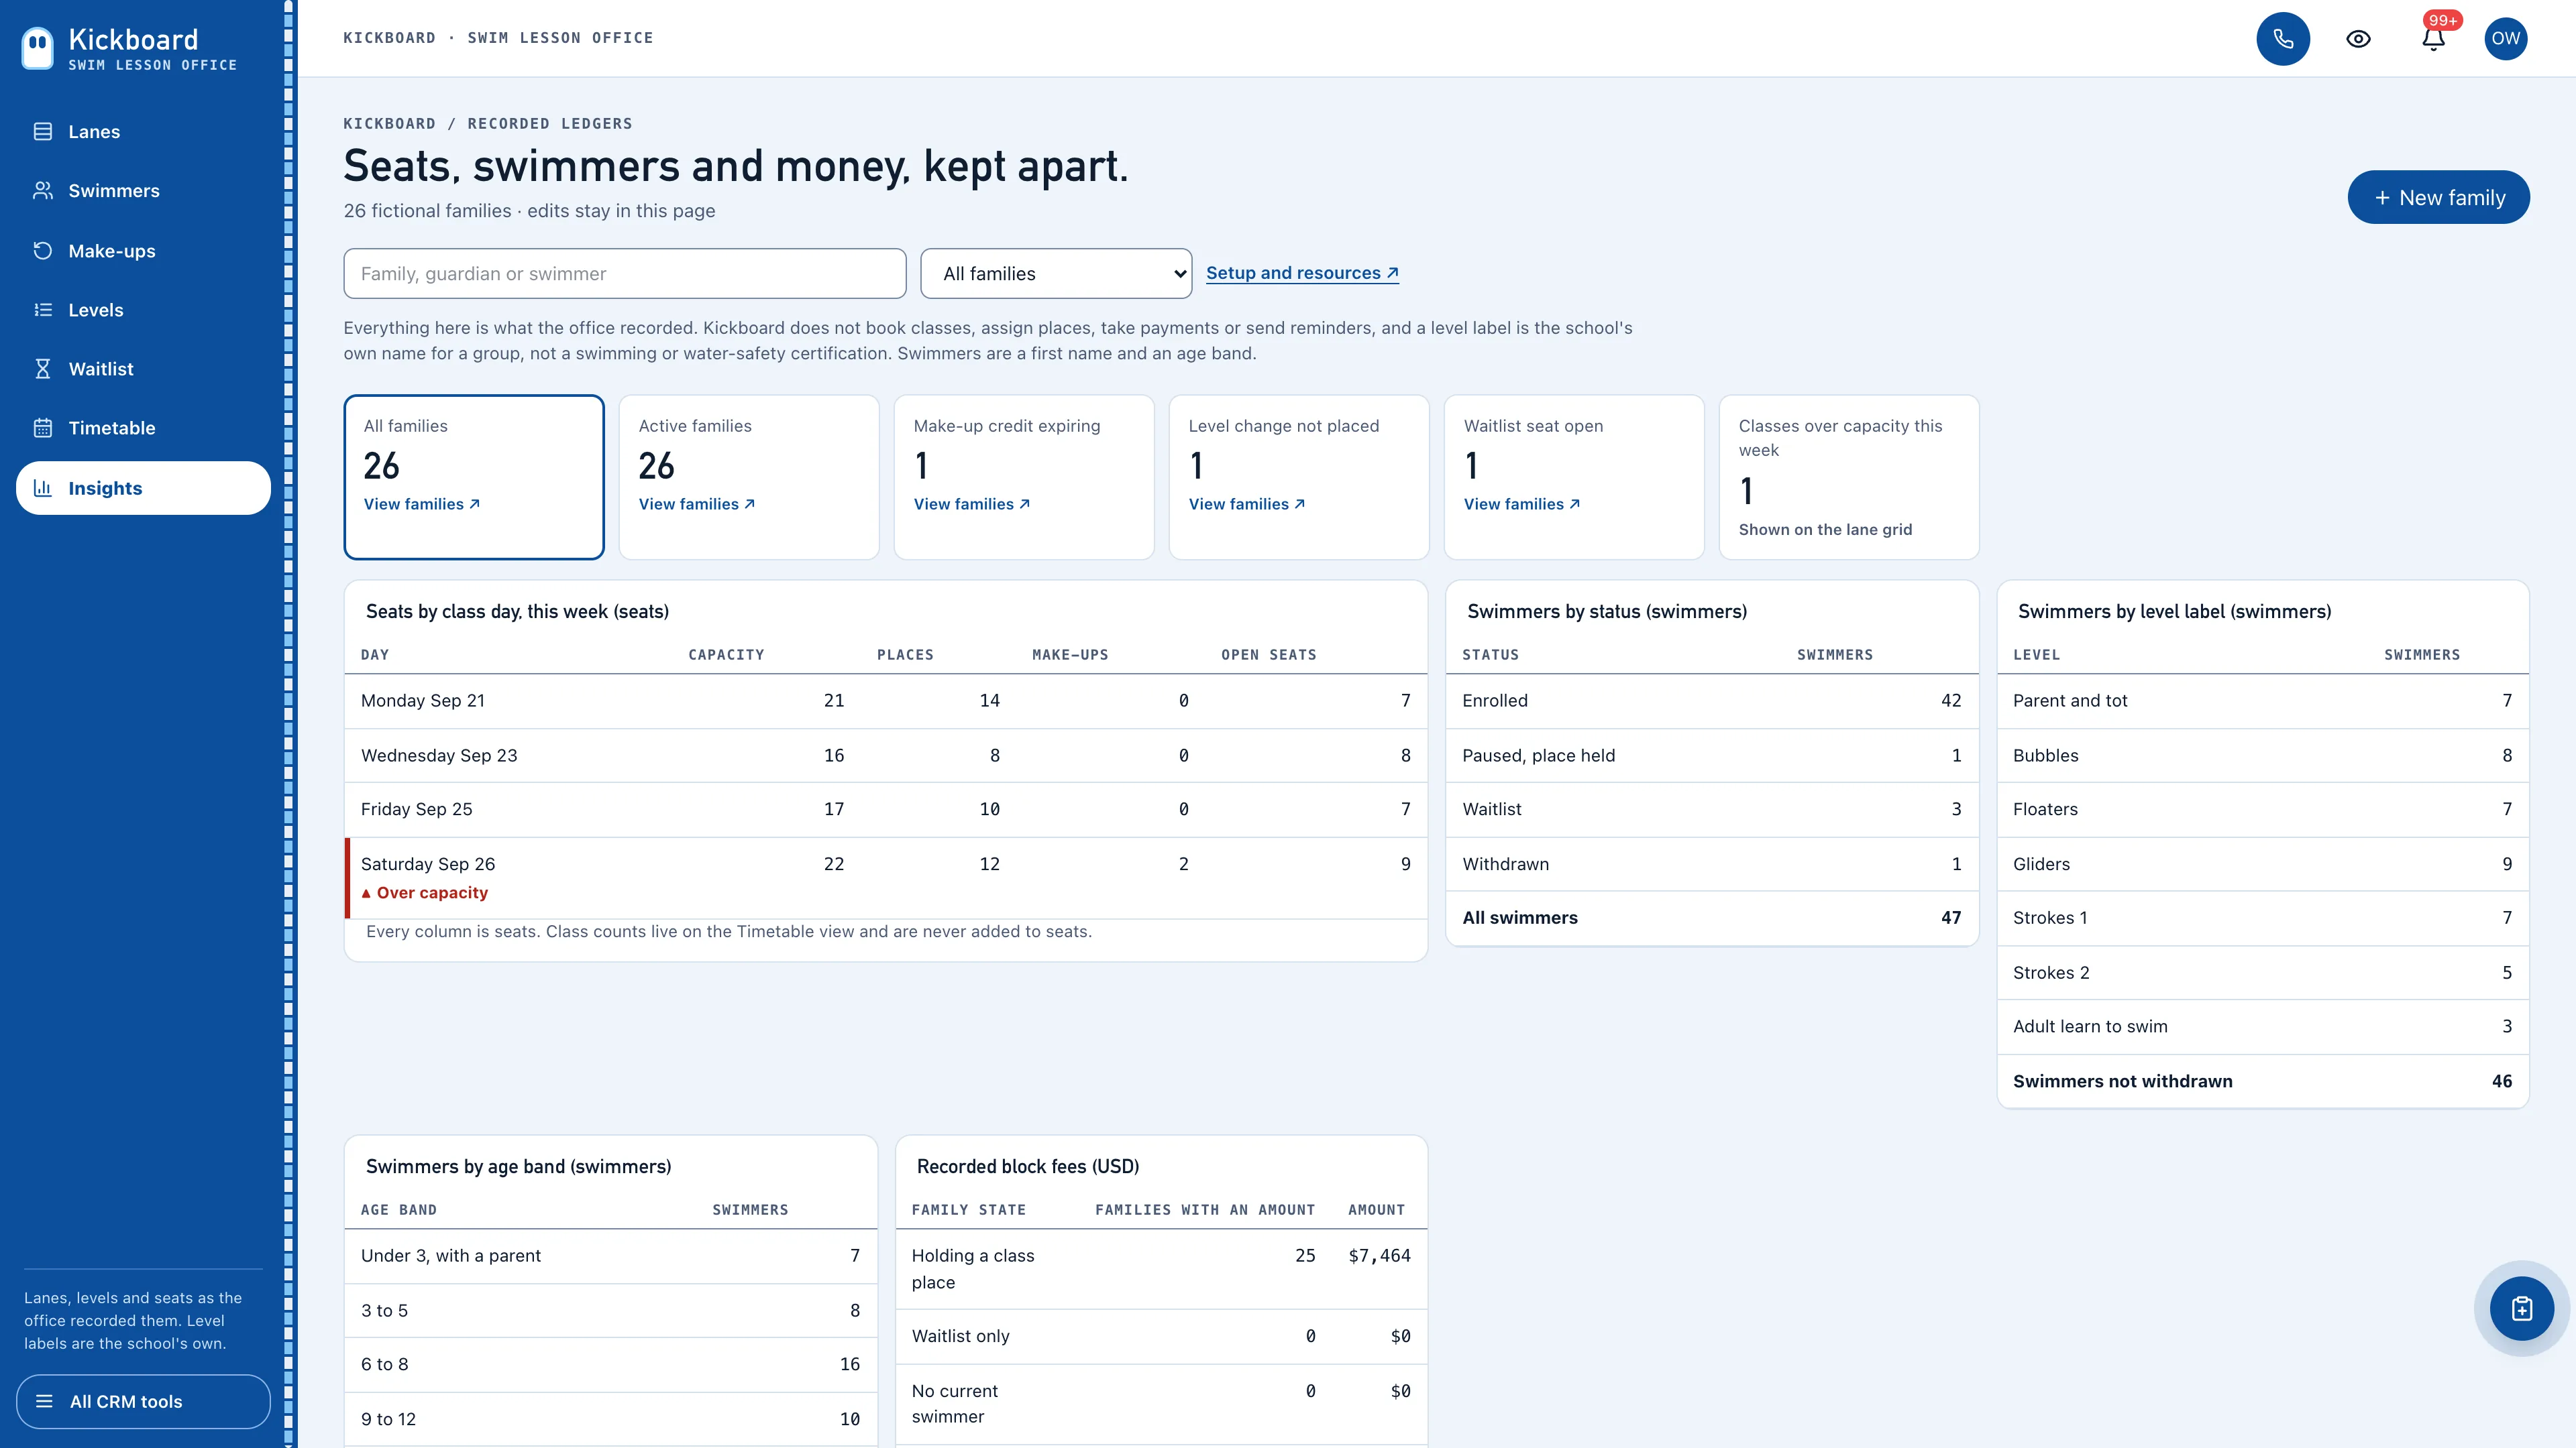Viewport: 2576px width, 1448px height.
Task: Open View families under Level change not placed
Action: click(x=1247, y=505)
